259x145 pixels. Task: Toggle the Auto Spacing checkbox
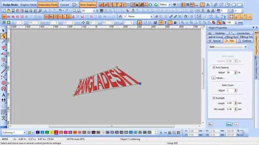pyautogui.click(x=214, y=67)
